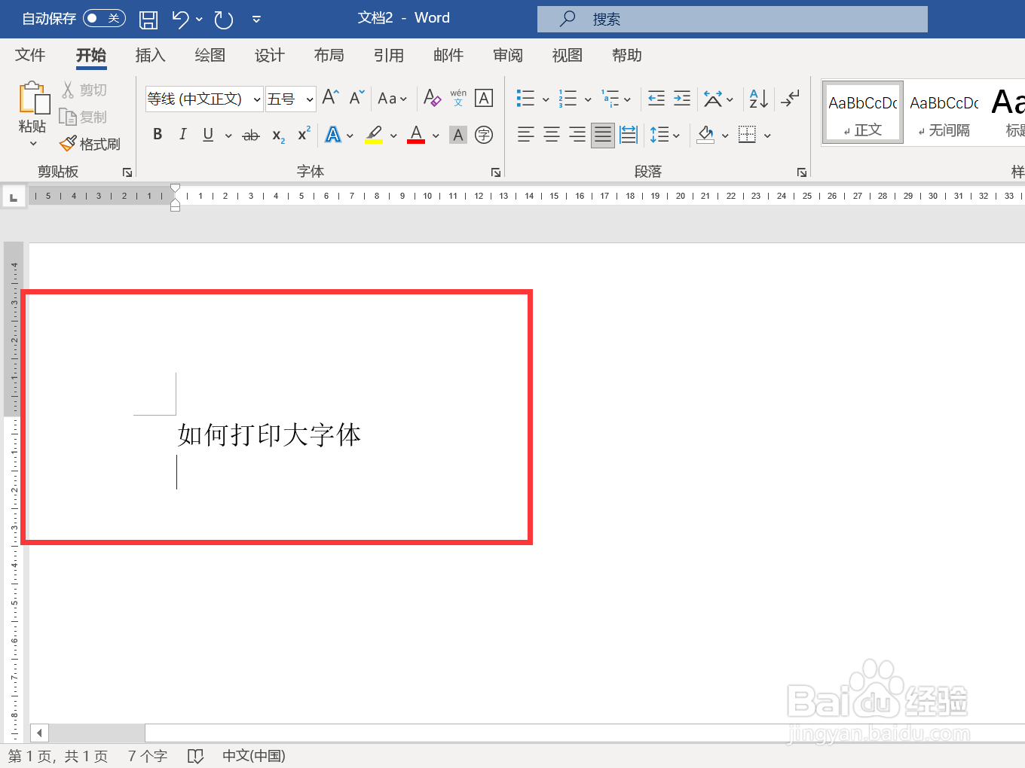Click the character border icon
The width and height of the screenshot is (1025, 768).
pos(484,98)
